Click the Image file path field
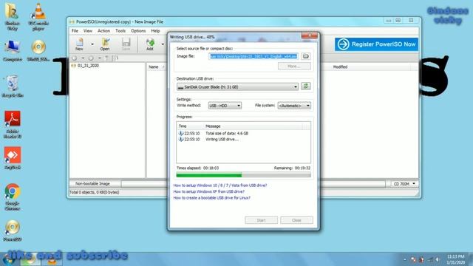Screen dimensions: 473x266 point(253,56)
